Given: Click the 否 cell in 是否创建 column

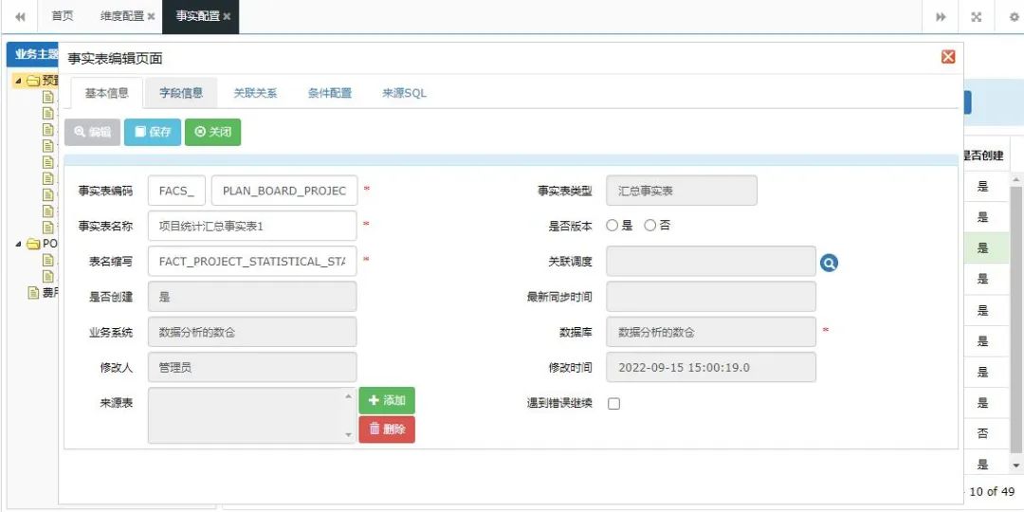Looking at the screenshot, I should click(983, 433).
